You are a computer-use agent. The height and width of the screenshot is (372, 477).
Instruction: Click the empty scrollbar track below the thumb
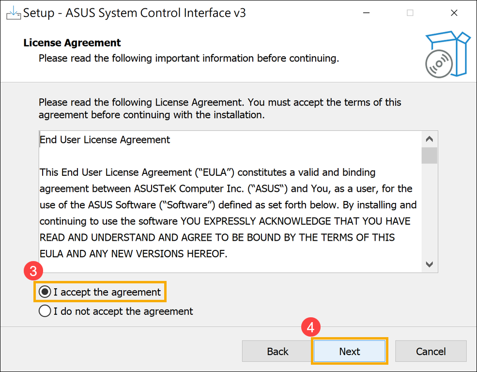(x=429, y=213)
